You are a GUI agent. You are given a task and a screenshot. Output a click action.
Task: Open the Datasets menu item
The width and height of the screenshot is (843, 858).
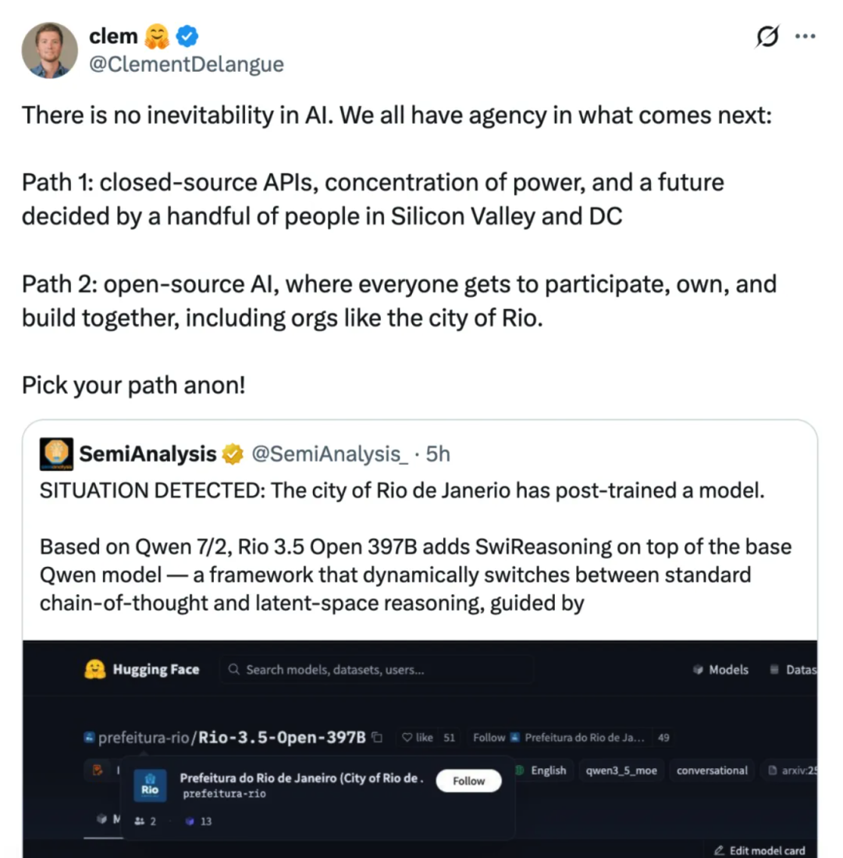tap(793, 670)
